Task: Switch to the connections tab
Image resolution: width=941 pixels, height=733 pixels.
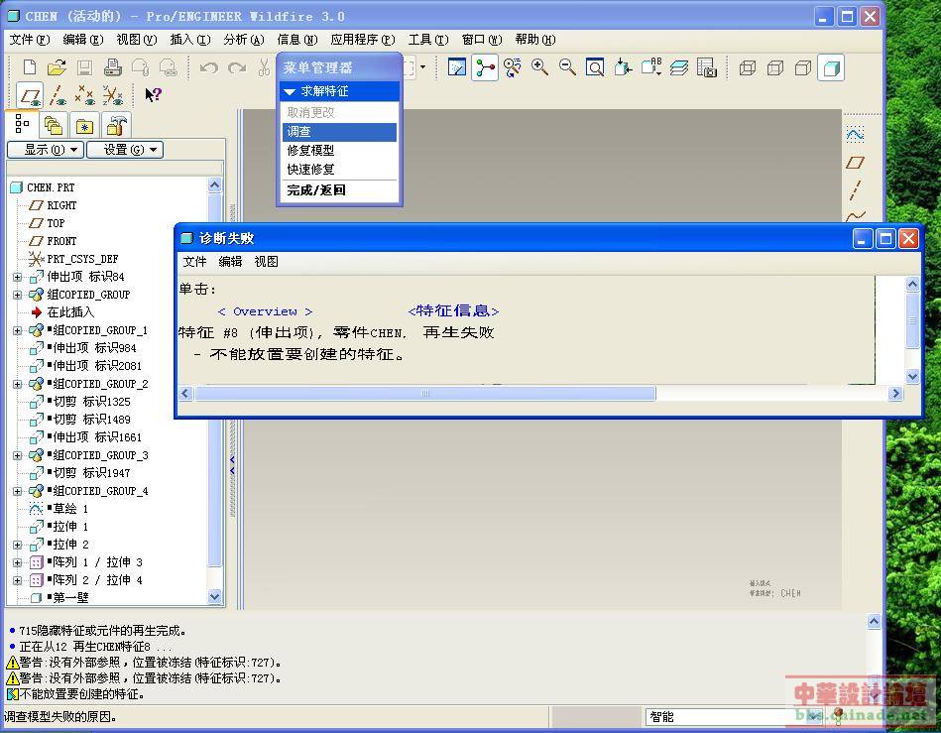Action: (116, 125)
